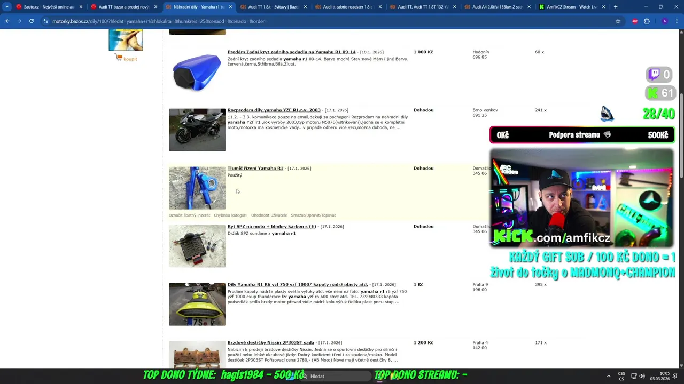
Task: Click the streamer webcam overlay
Action: click(x=581, y=197)
